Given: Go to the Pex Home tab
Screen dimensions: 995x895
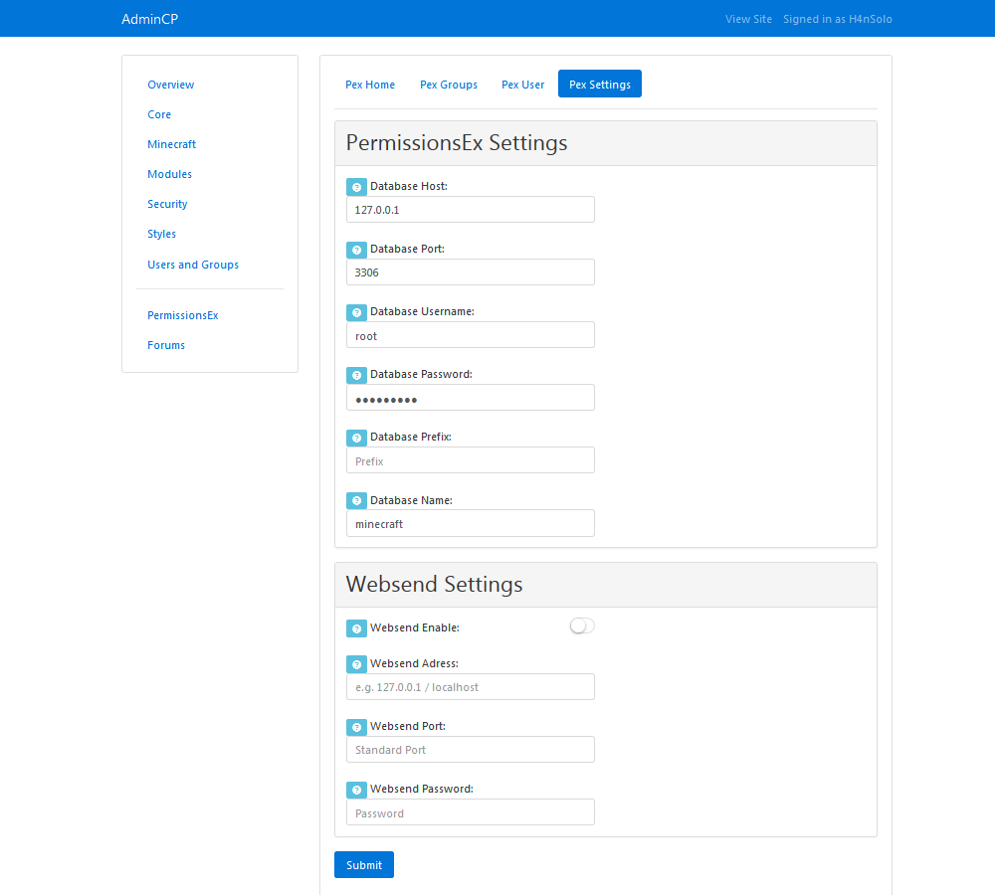Looking at the screenshot, I should tap(370, 85).
